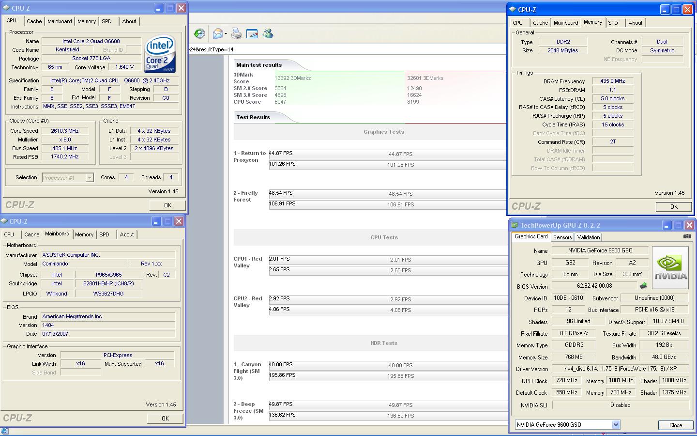Click the mainboard model Commando field
The width and height of the screenshot is (697, 436).
click(84, 264)
